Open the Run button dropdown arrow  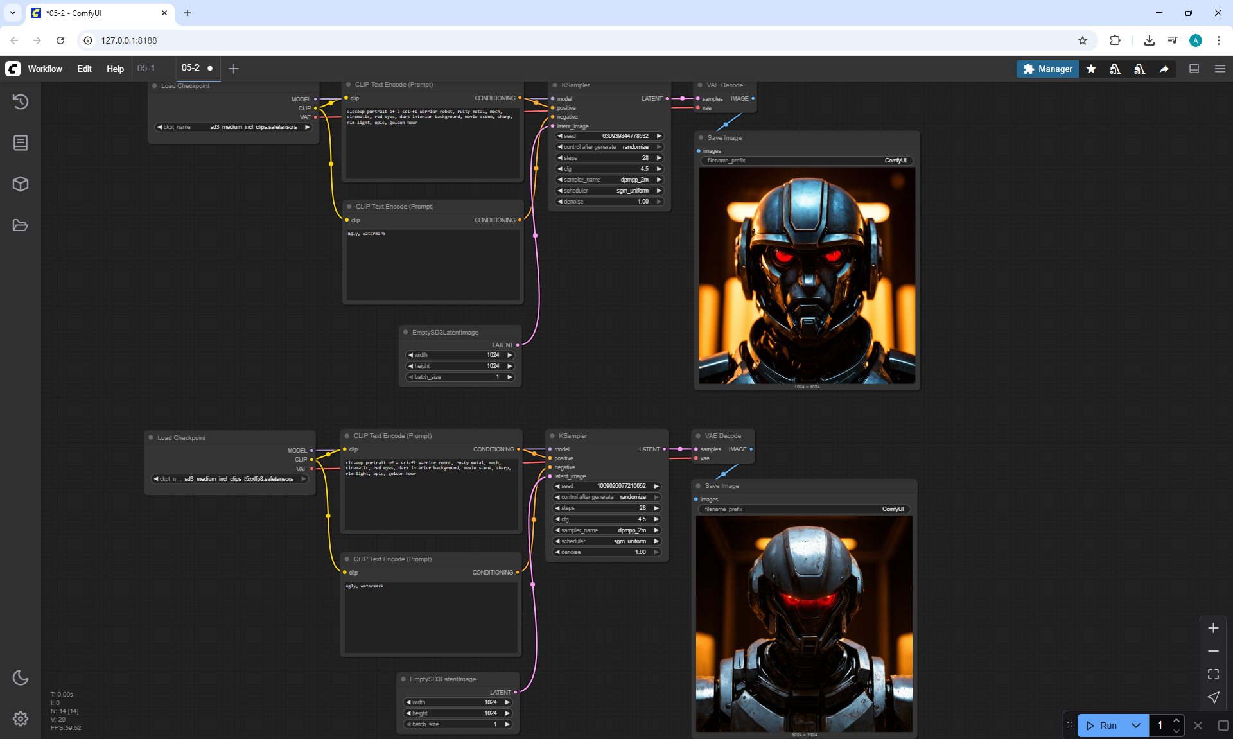point(1136,726)
